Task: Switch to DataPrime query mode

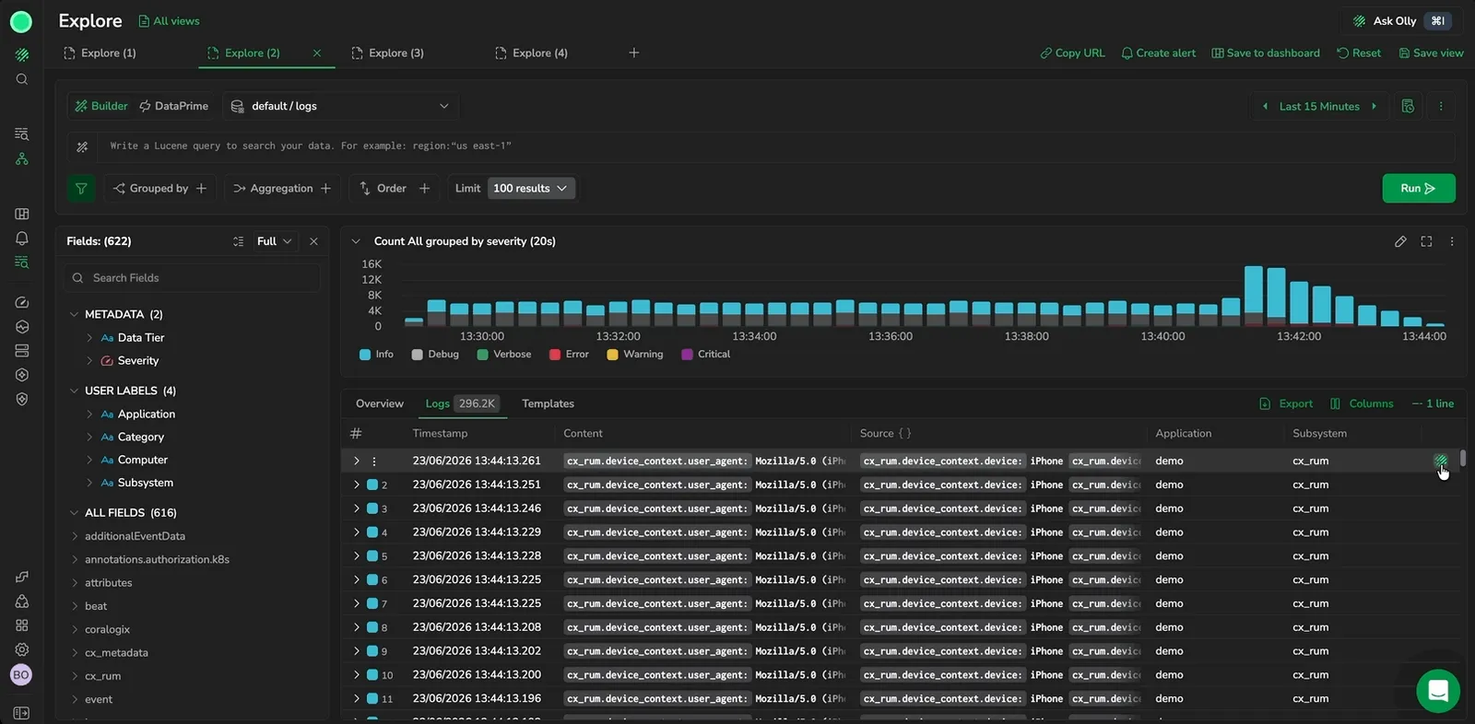Action: 174,106
